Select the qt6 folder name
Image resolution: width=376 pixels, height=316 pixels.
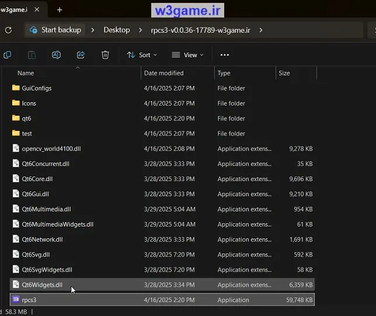coord(26,119)
